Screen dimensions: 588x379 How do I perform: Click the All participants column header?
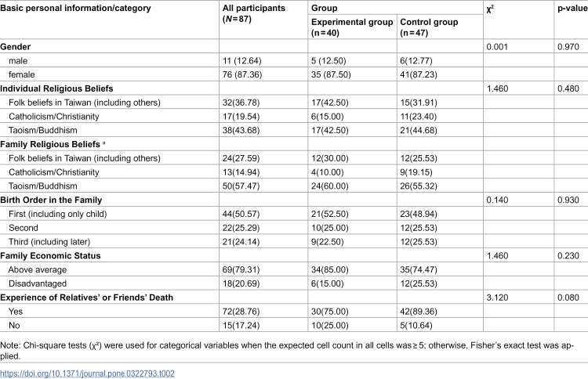(x=254, y=13)
